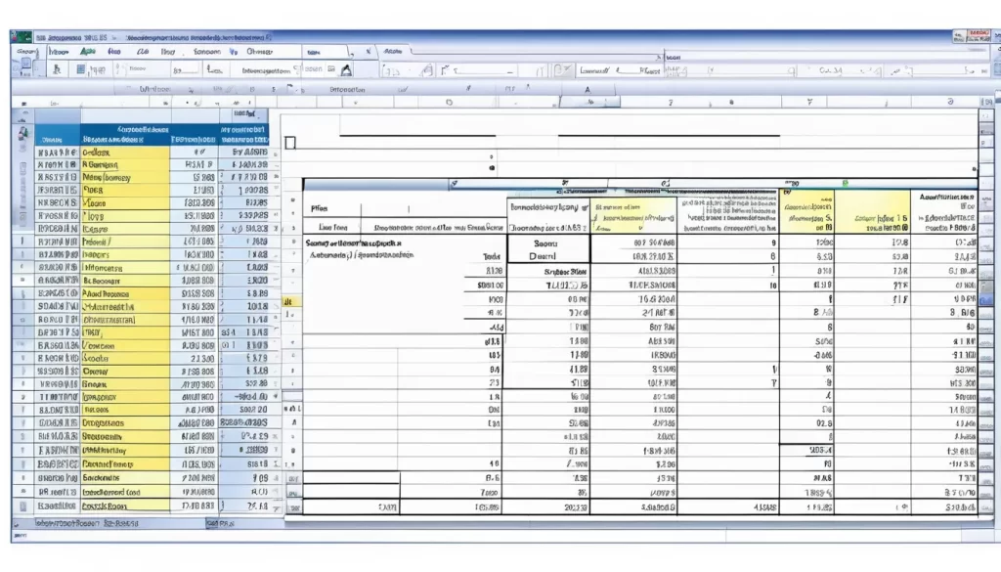Click the small figure icon in the left sidebar
Screen dimensions: 1001x572
[23, 133]
